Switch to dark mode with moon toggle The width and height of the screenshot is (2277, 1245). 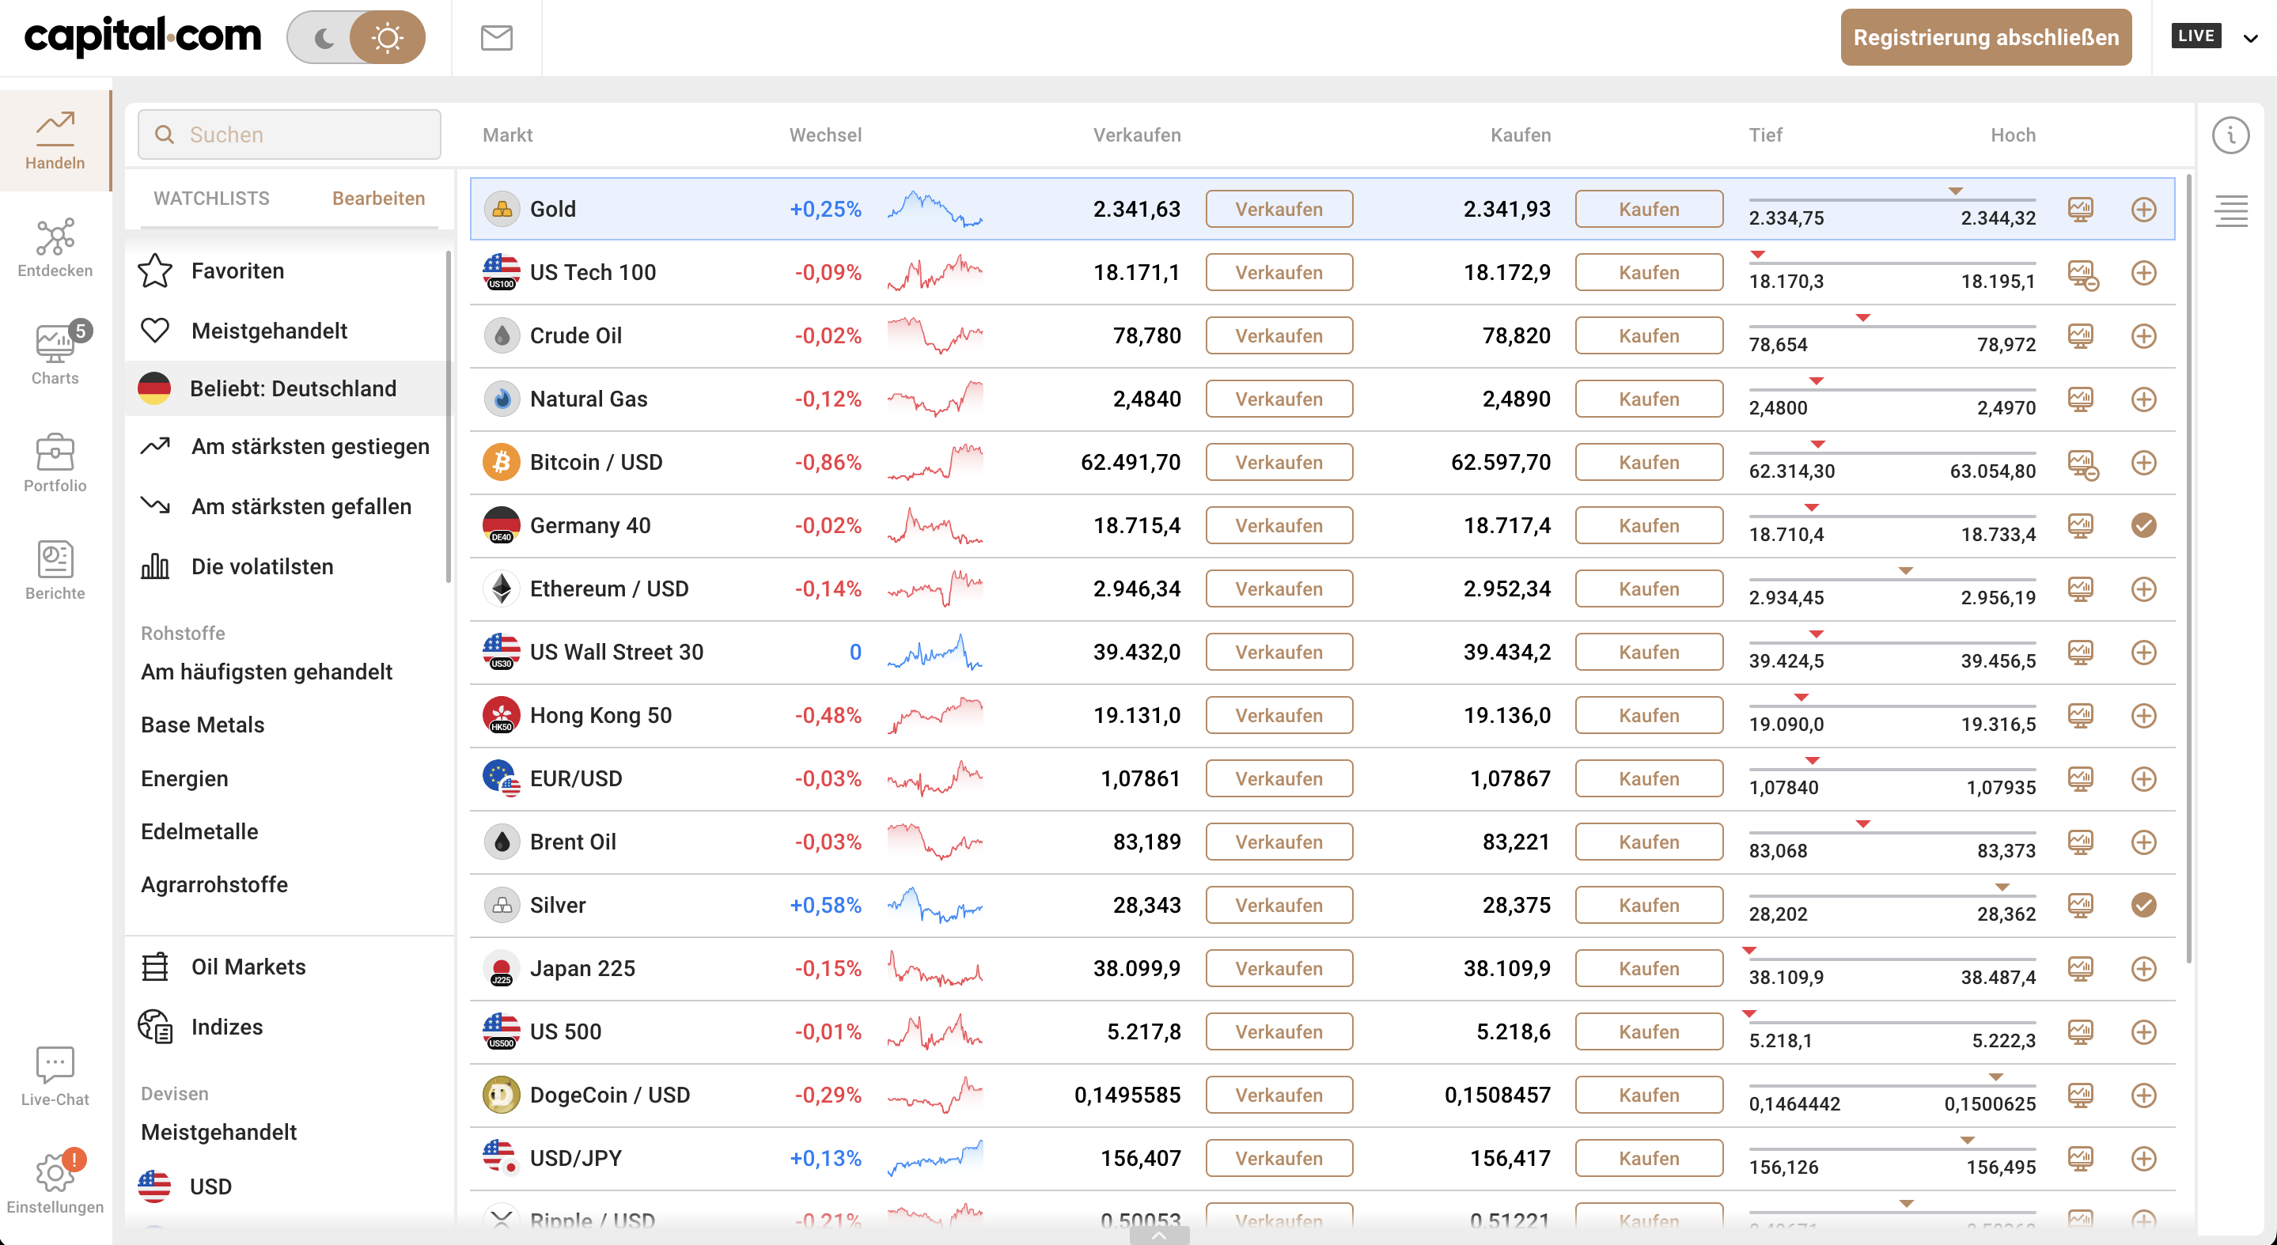(x=324, y=38)
